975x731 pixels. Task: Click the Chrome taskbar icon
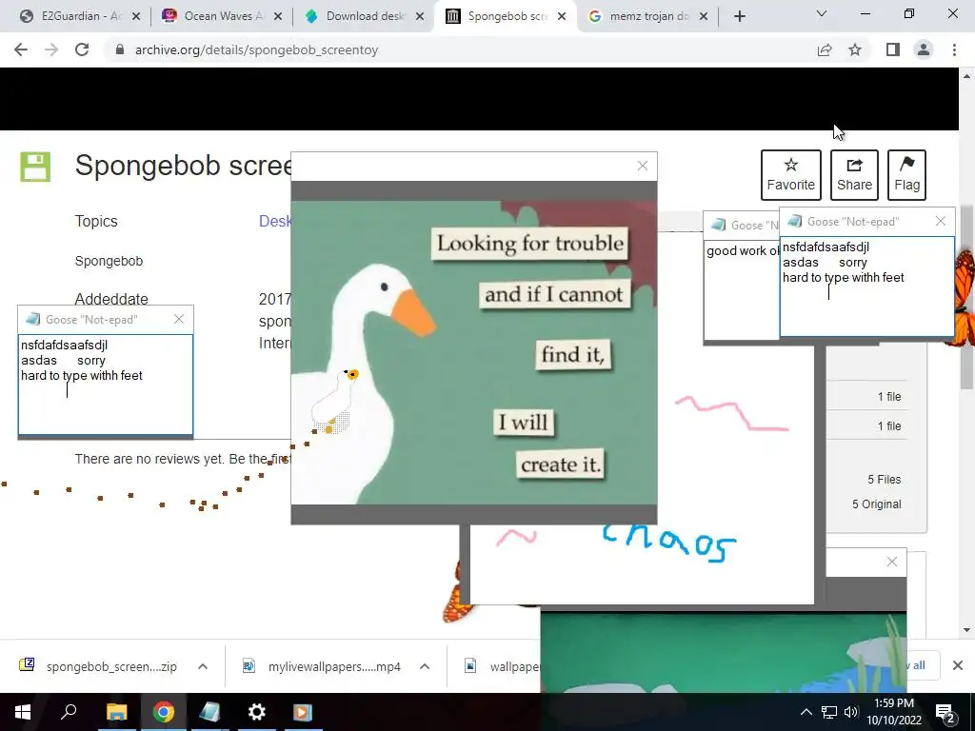click(x=163, y=712)
